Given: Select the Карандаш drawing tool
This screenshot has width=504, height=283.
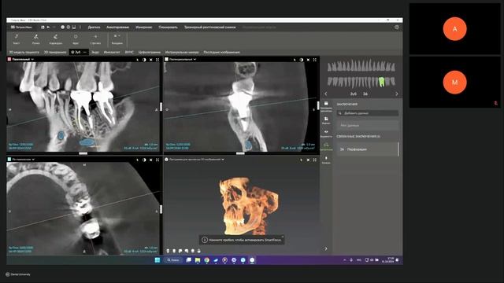Looking at the screenshot, I should tap(56, 39).
